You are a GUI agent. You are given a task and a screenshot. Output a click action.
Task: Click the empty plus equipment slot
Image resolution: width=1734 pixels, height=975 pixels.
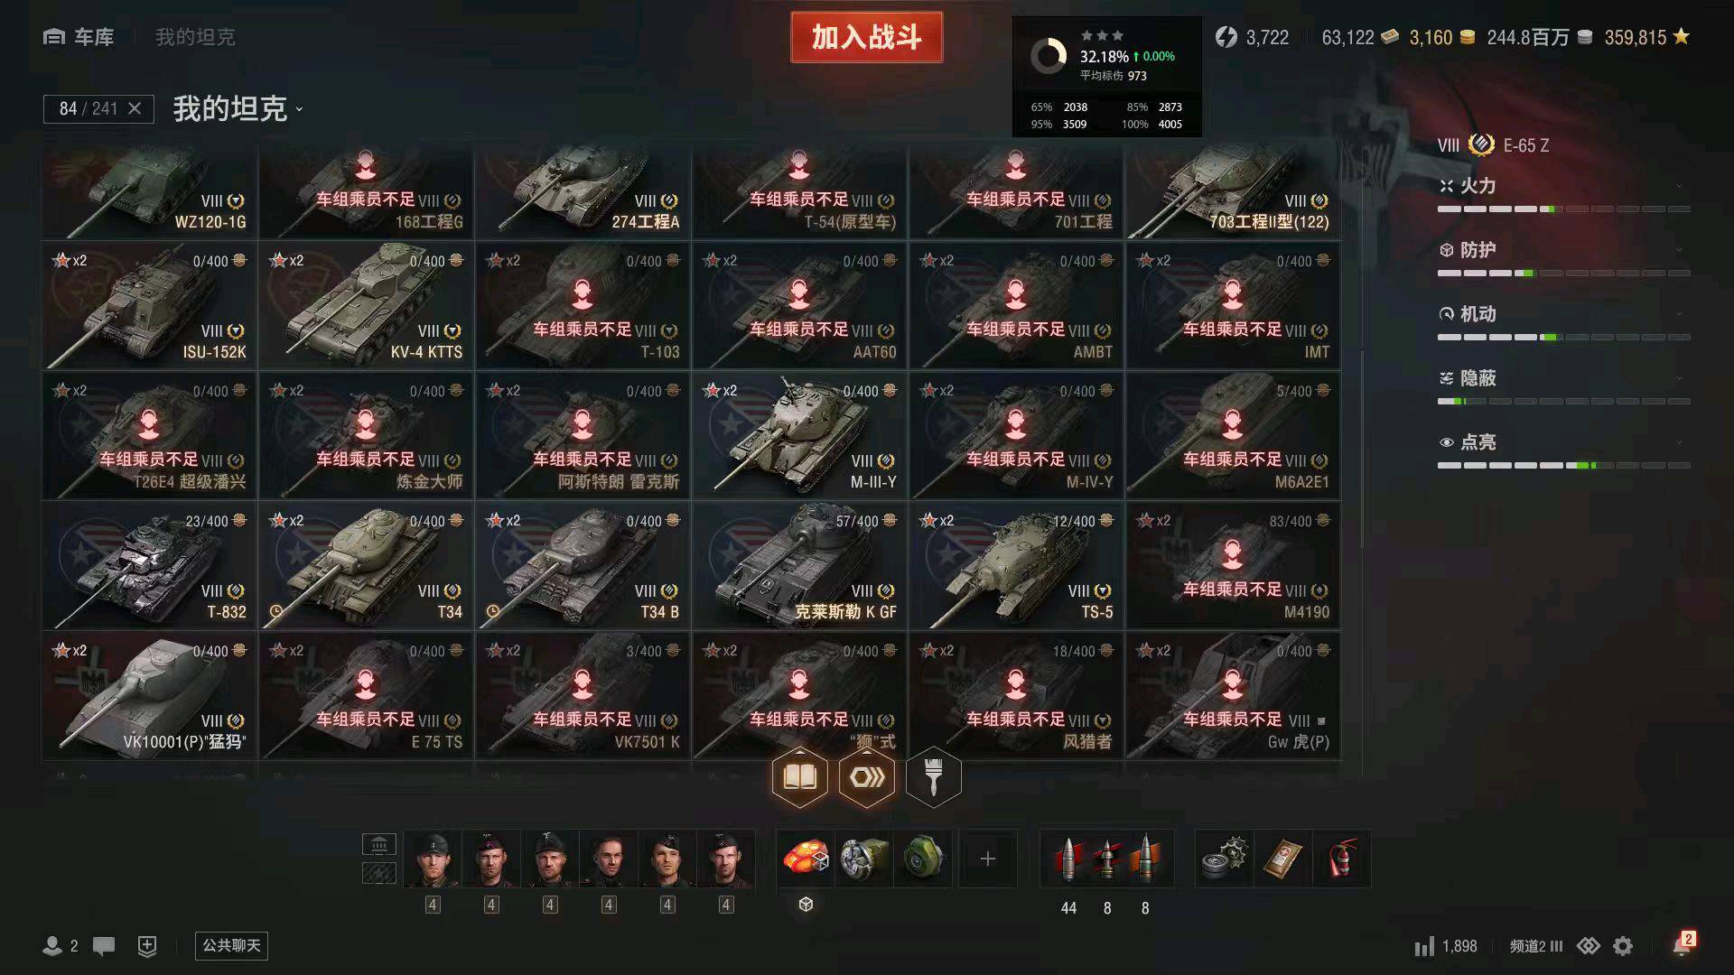click(x=988, y=859)
